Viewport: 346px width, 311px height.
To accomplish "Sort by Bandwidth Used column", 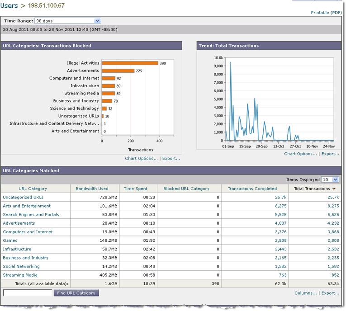I will coord(92,188).
